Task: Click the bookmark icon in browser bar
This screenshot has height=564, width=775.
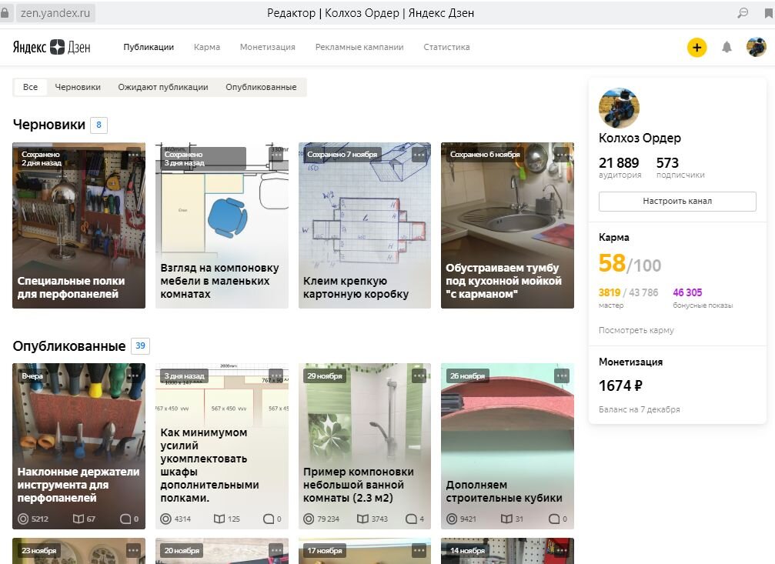Action: tap(769, 13)
